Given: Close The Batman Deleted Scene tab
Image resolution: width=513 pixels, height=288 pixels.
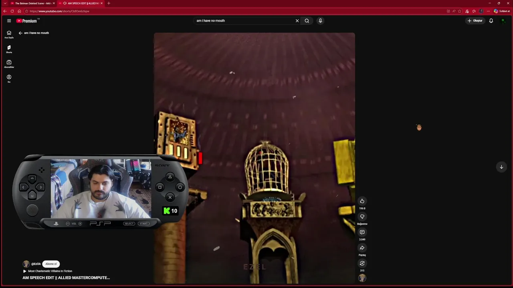Looking at the screenshot, I should click(x=54, y=3).
